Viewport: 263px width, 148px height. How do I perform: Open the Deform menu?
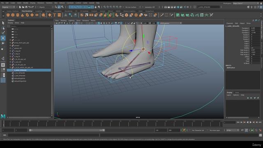[62, 3]
